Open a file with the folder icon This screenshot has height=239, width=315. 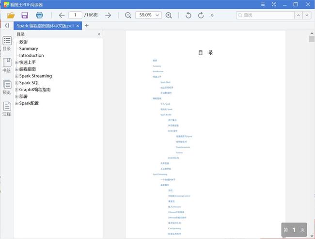click(x=11, y=15)
